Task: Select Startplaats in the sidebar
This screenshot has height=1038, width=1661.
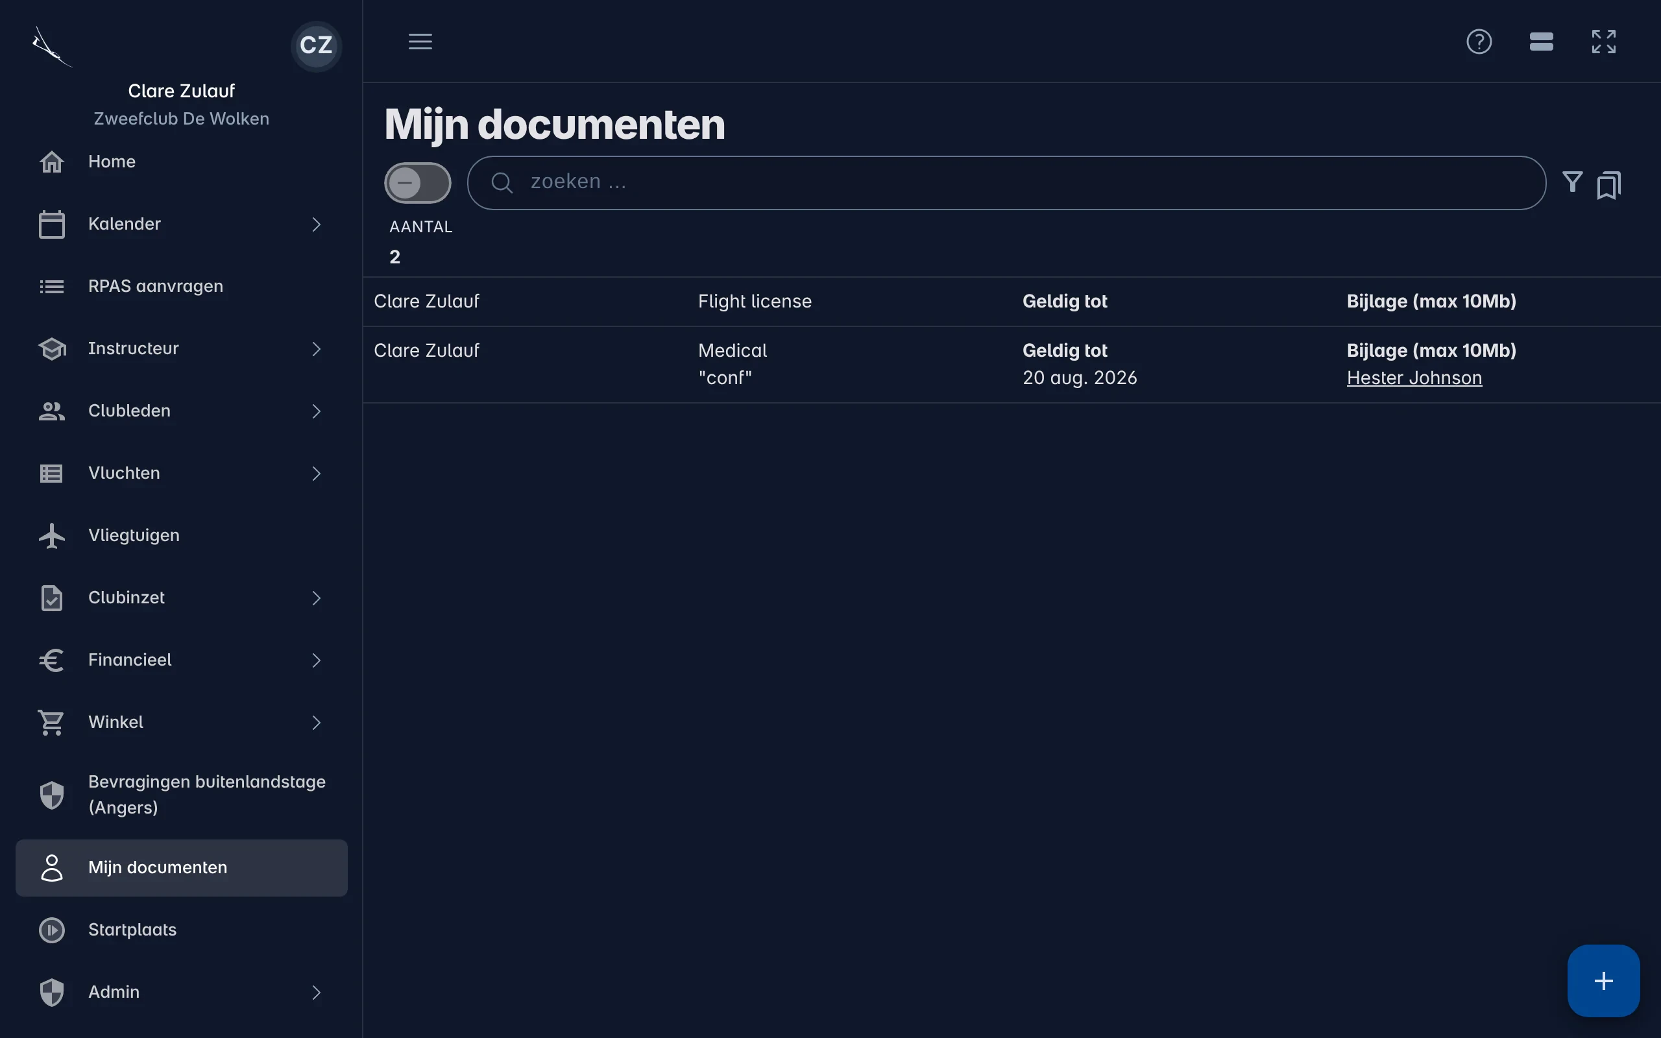Action: pyautogui.click(x=181, y=930)
